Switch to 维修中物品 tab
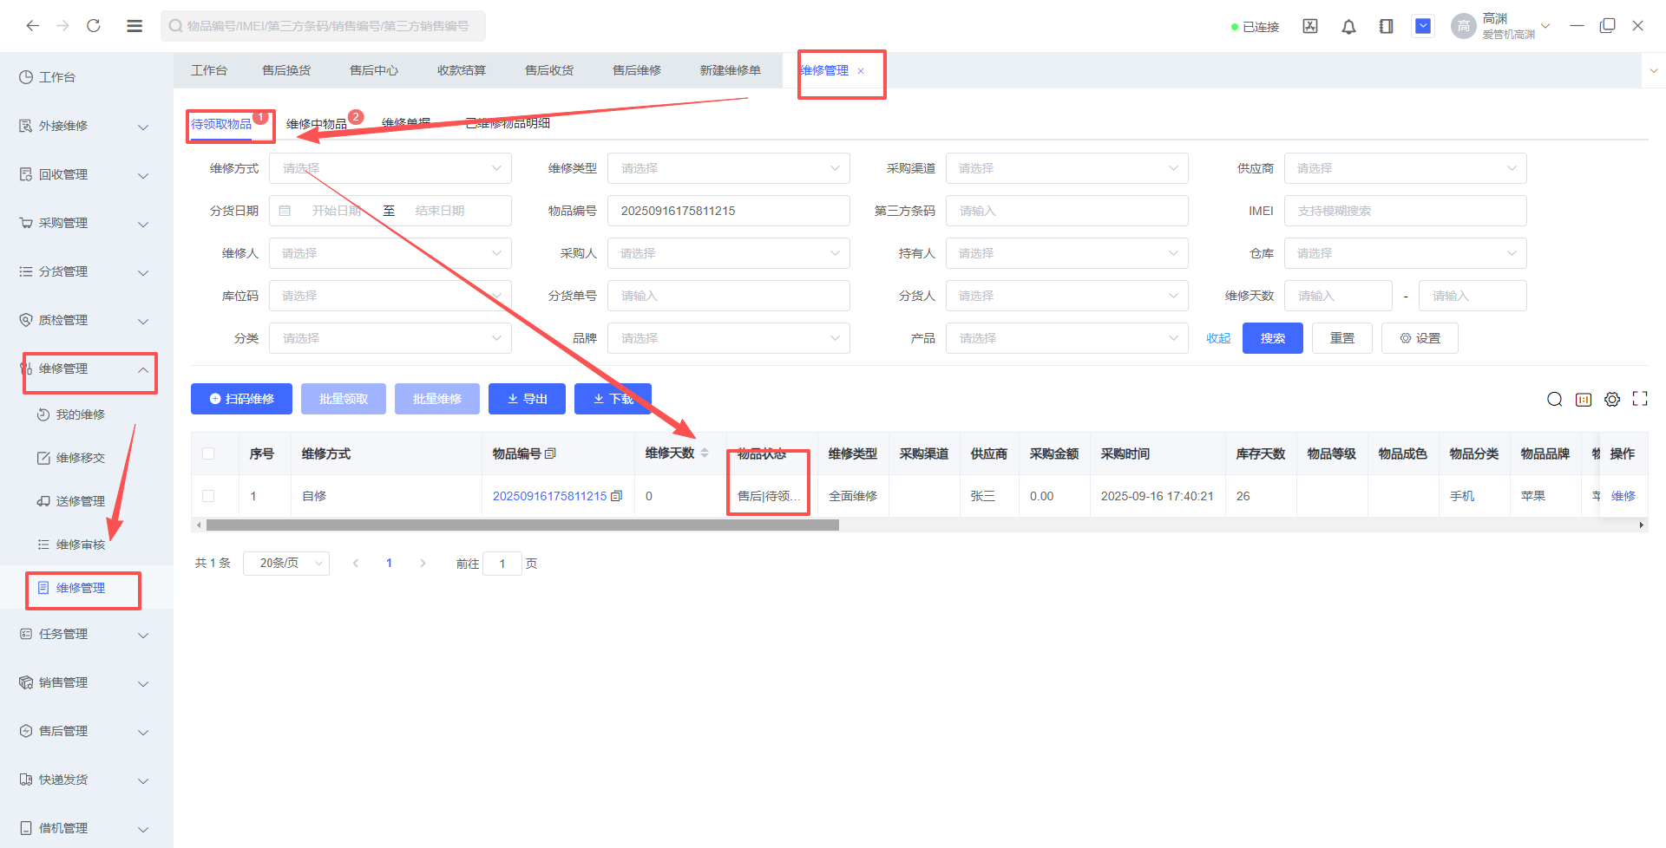Screen dimensions: 1666x848 coord(317,124)
